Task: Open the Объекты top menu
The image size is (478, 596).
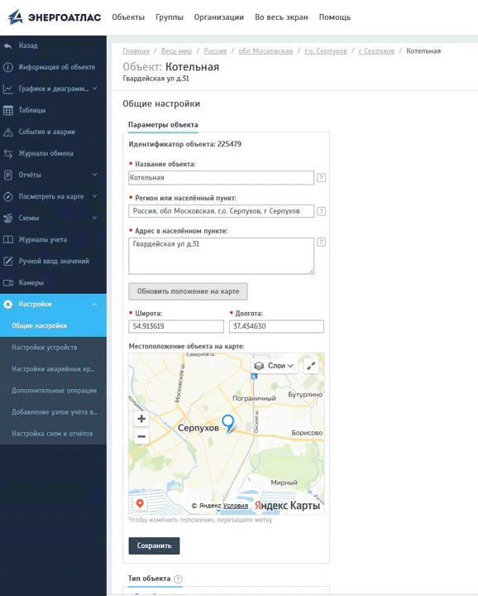Action: click(x=128, y=17)
